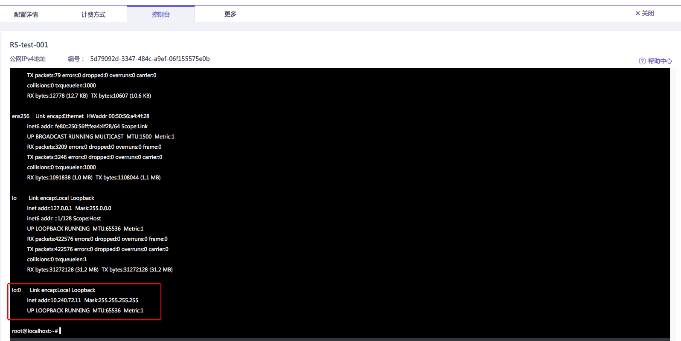Open the help center question mark icon
This screenshot has height=341, width=681.
[642, 61]
